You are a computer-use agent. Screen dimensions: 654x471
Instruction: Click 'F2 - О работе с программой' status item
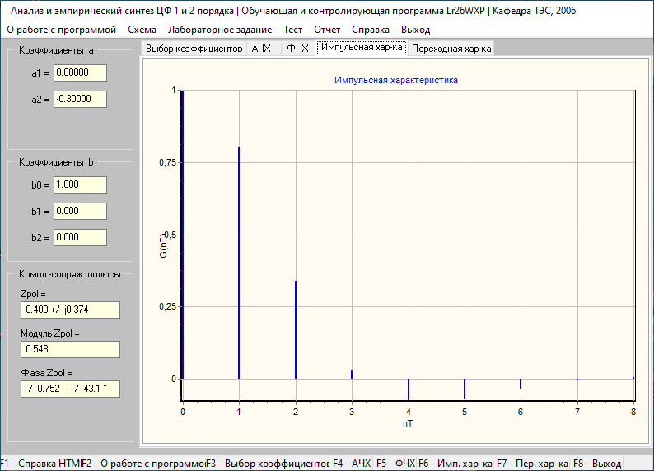144,464
